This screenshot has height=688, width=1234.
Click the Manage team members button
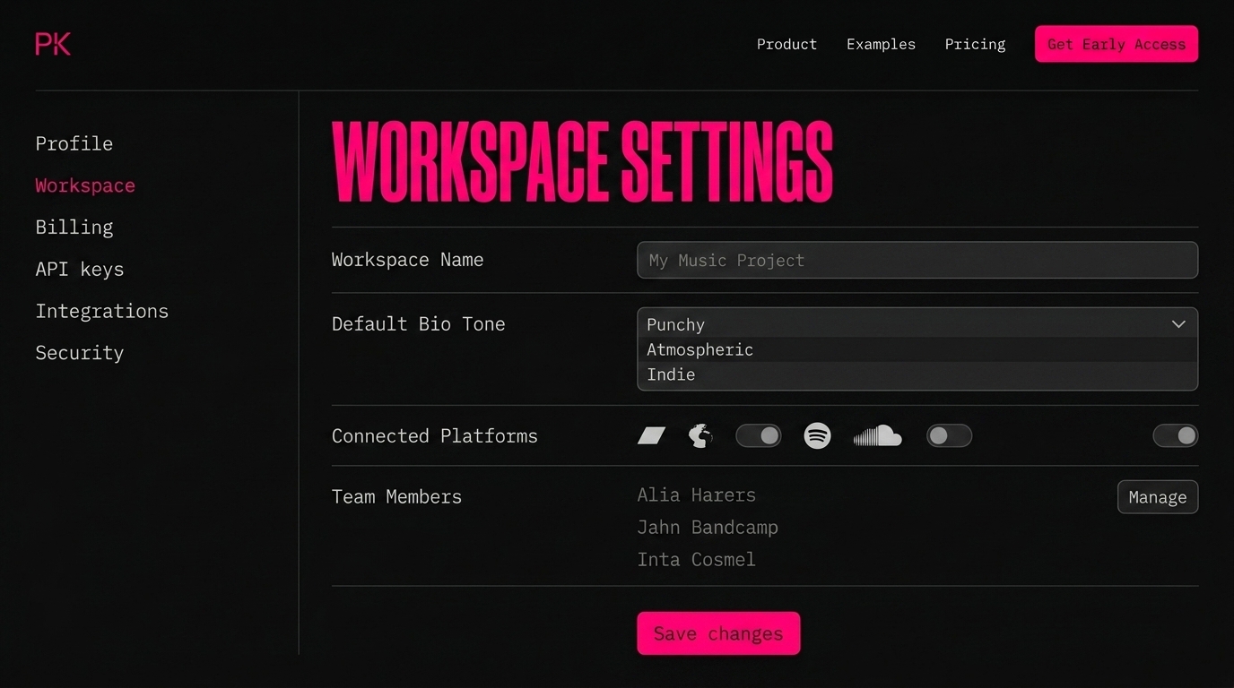pyautogui.click(x=1157, y=497)
